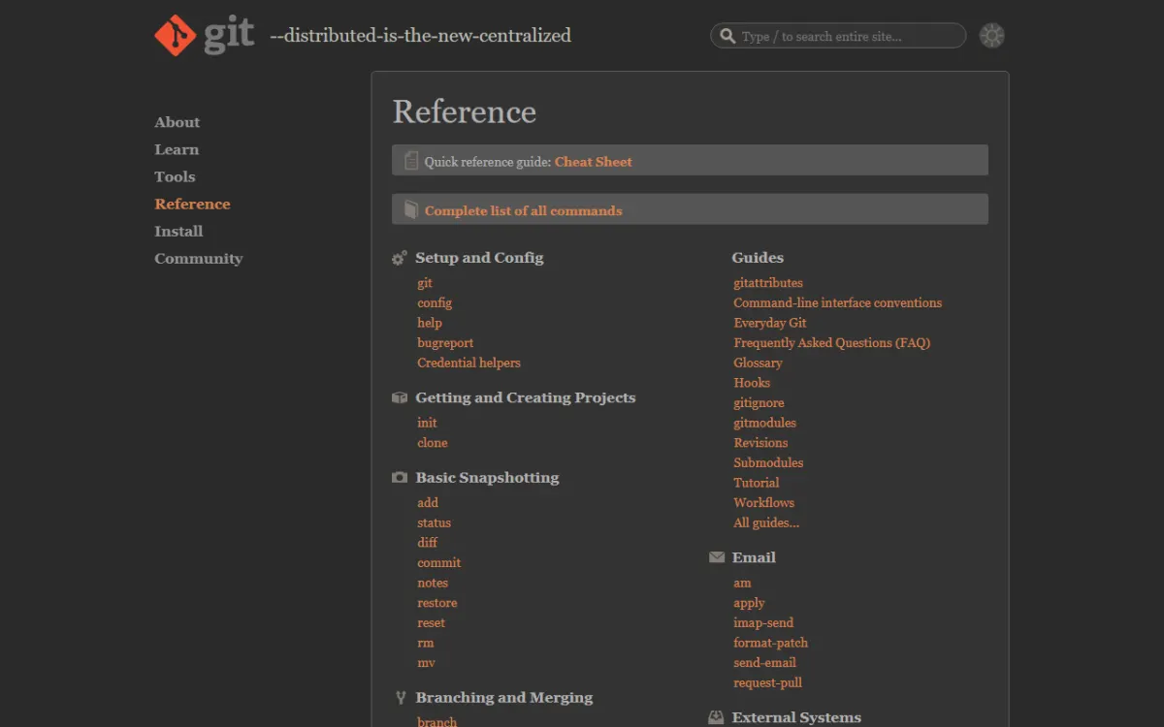Click the Git logo icon

[175, 36]
